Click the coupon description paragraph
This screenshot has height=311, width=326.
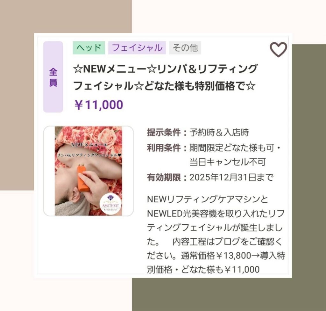tap(216, 235)
